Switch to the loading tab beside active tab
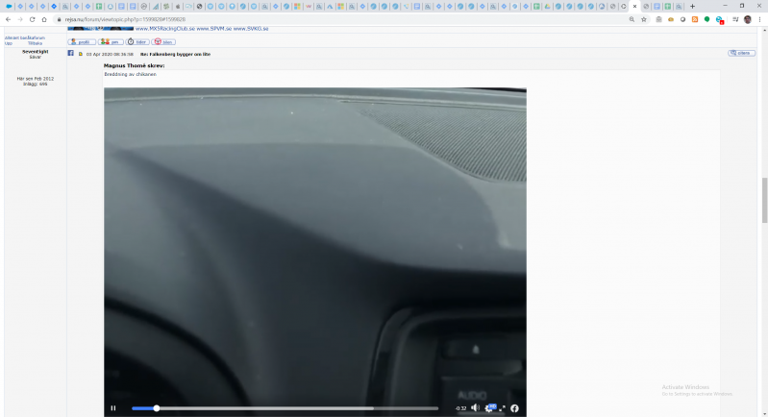Image resolution: width=768 pixels, height=417 pixels. (624, 7)
